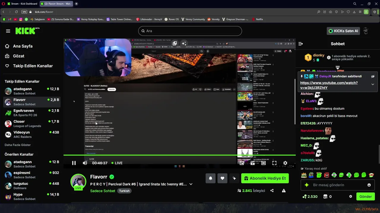
Task: Expand the pinned message chevron
Action: [x=373, y=84]
